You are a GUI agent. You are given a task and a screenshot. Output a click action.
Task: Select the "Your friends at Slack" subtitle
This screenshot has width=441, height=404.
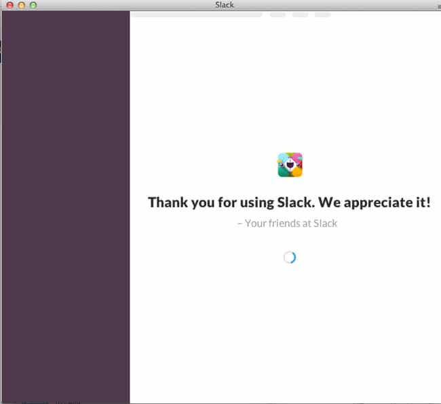click(287, 223)
